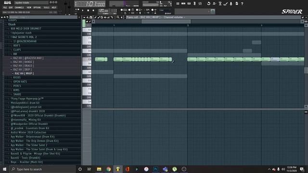Open the VIEW menu

pyautogui.click(x=29, y=8)
